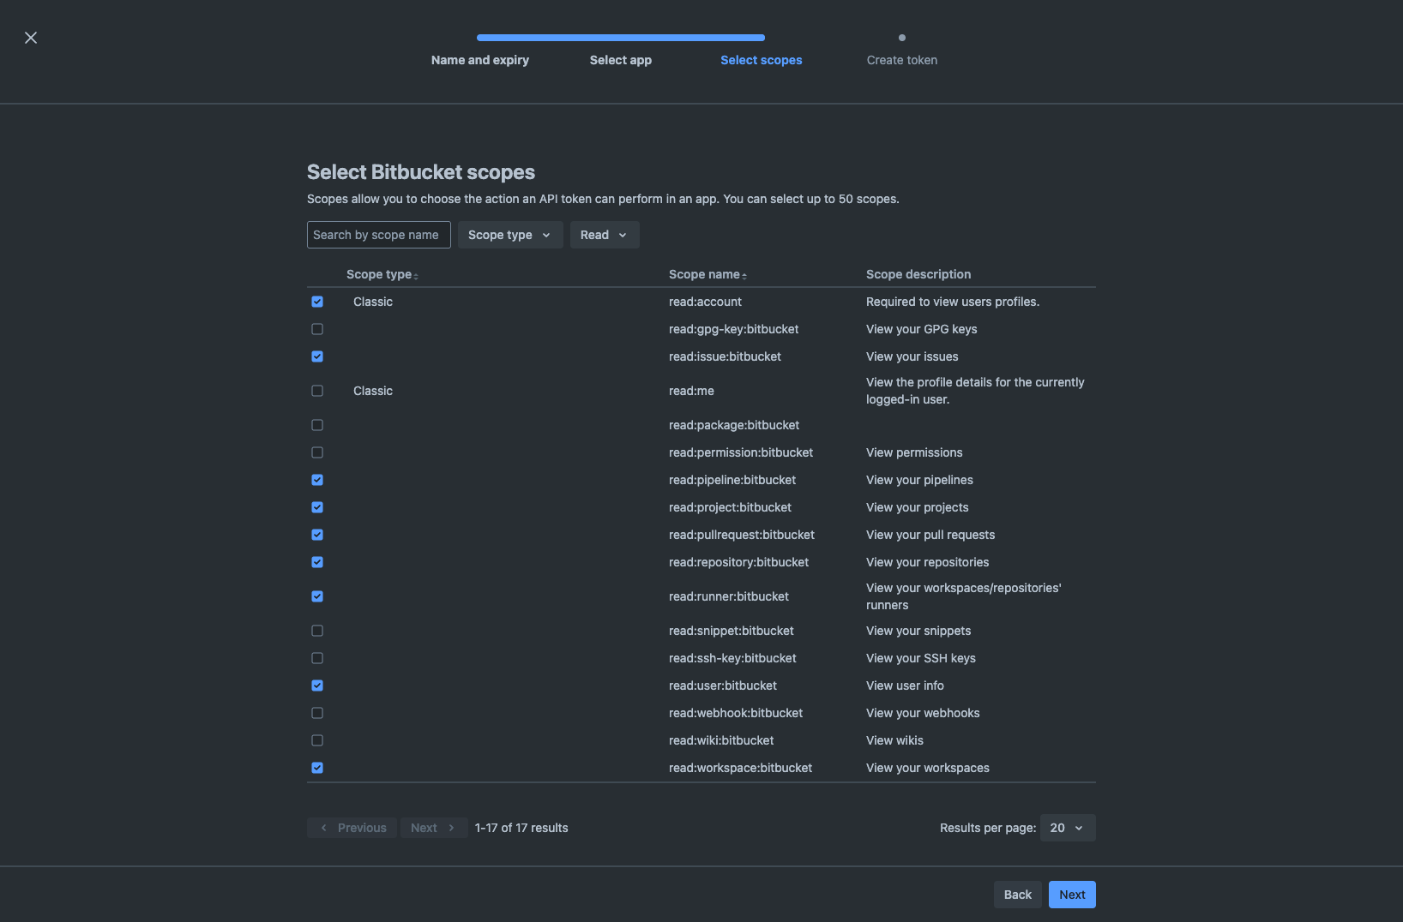This screenshot has height=922, width=1403.
Task: Sort table by Scope type column
Action: point(382,274)
